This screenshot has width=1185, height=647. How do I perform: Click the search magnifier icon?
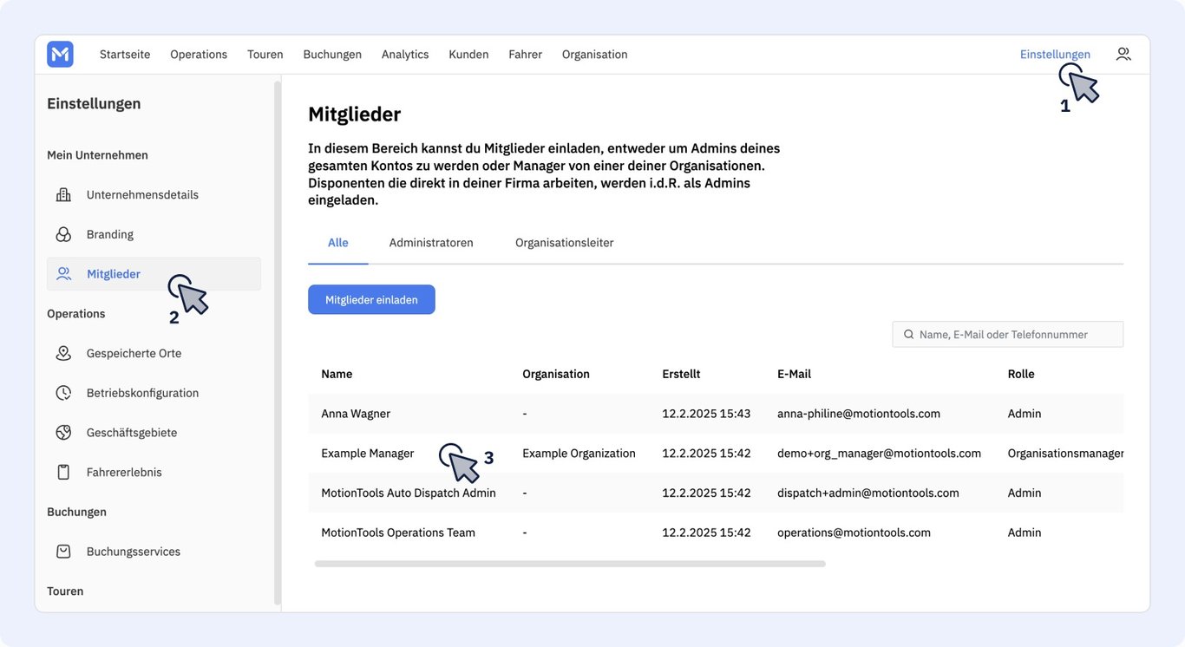tap(908, 335)
